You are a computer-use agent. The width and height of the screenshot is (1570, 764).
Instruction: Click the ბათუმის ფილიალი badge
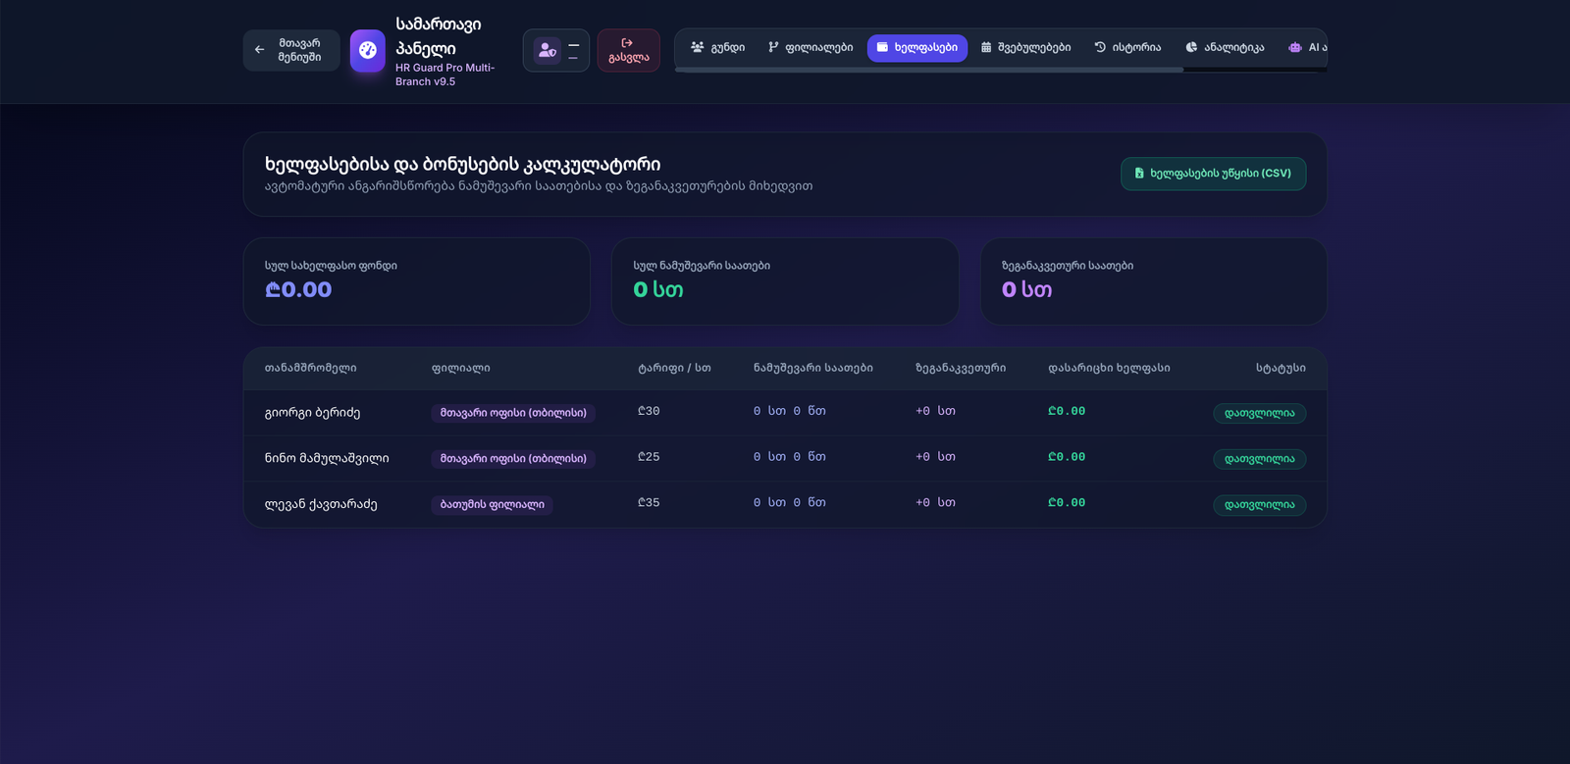(x=492, y=504)
